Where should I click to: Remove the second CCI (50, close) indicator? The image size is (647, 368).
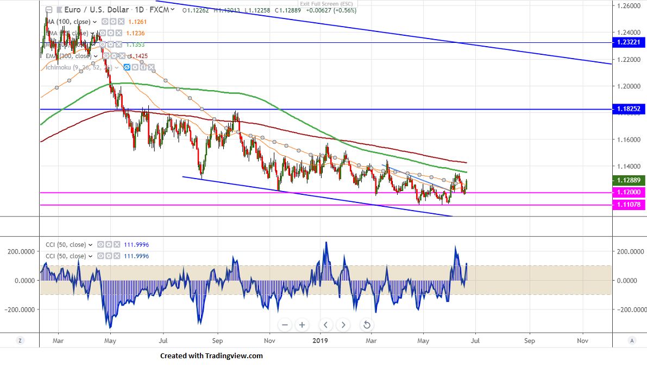point(116,256)
